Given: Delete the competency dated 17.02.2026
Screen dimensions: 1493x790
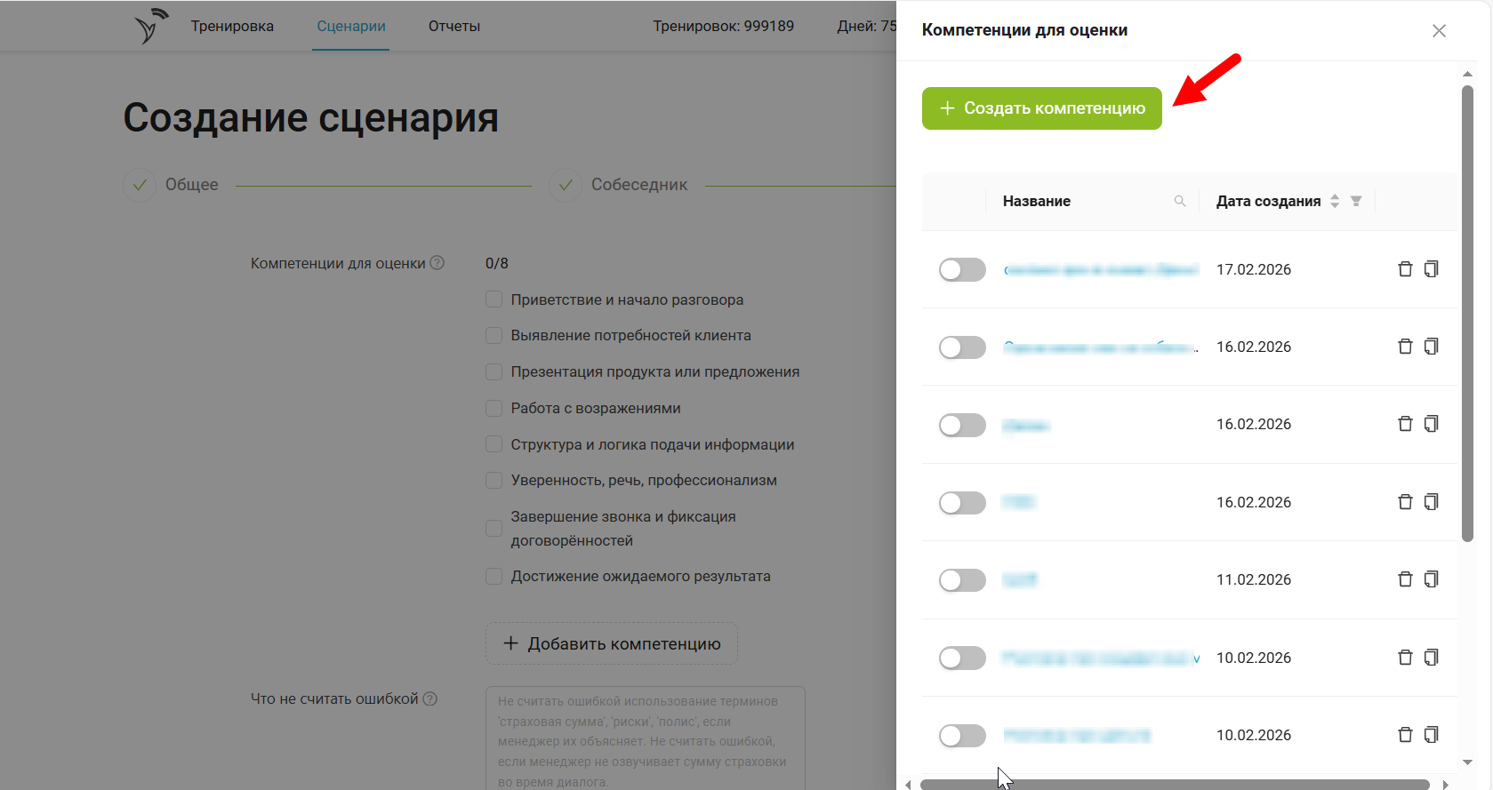Looking at the screenshot, I should (1405, 269).
